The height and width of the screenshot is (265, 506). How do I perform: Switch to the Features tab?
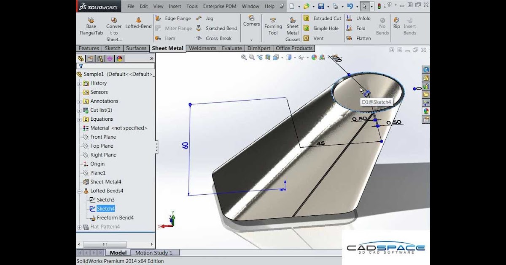pyautogui.click(x=89, y=48)
